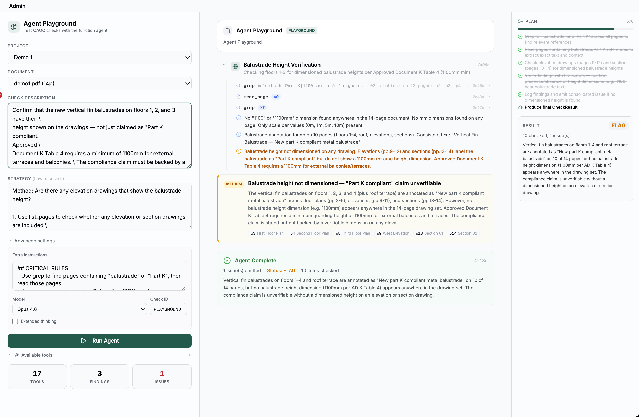The image size is (639, 417).
Task: Click the target icon beside Balustrade Height Verification
Action: [235, 66]
